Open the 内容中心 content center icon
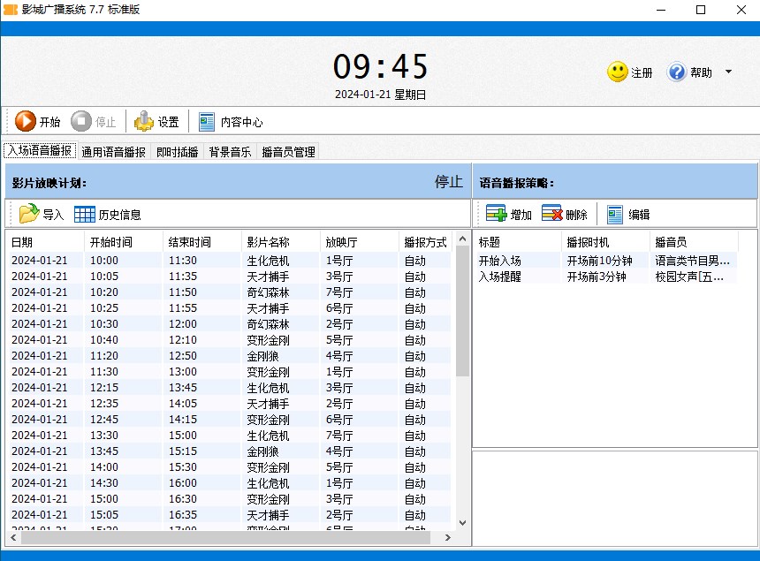This screenshot has height=561, width=760. click(x=205, y=121)
